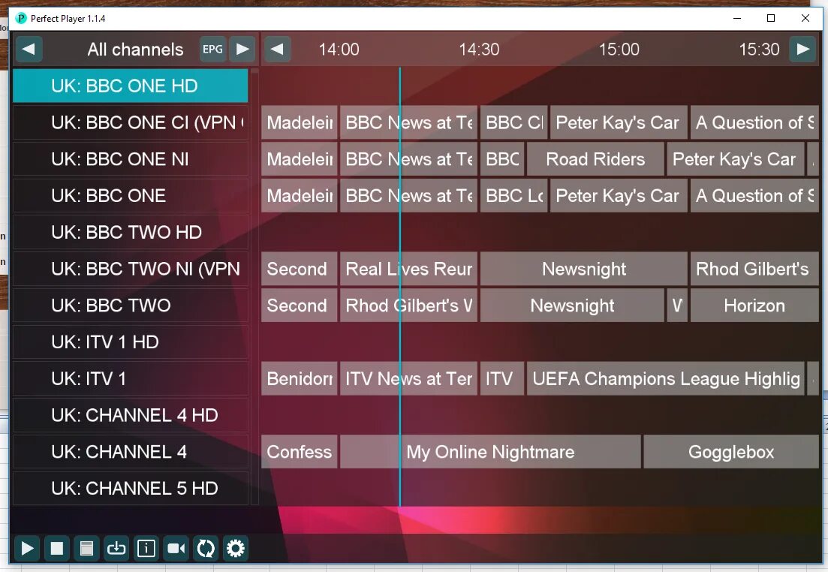This screenshot has height=572, width=828.
Task: Maximize the Perfect Player window
Action: click(771, 19)
